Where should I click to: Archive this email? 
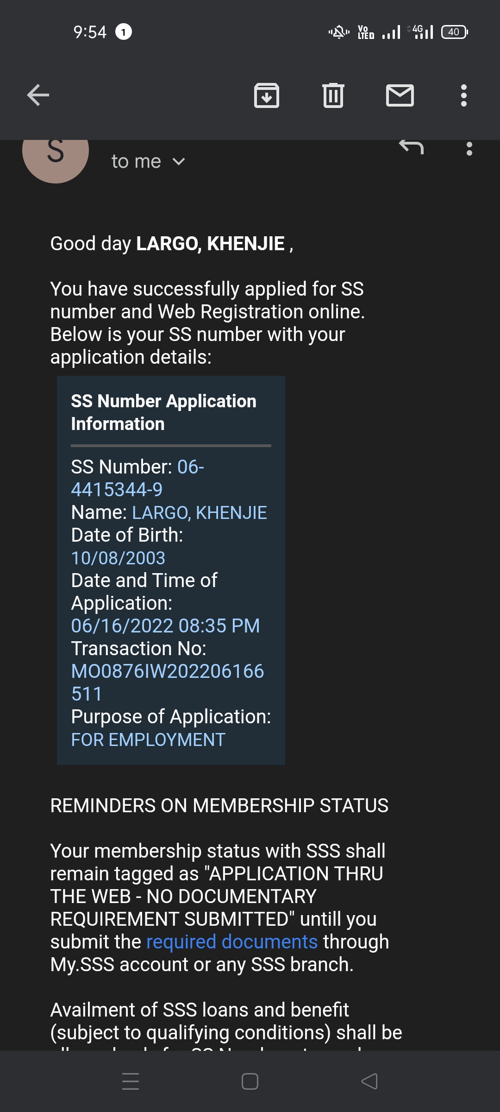[267, 95]
